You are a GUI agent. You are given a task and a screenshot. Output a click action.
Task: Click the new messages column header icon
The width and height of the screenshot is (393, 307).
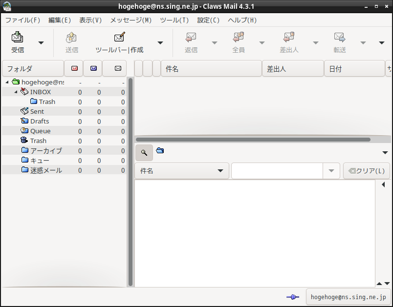click(74, 68)
